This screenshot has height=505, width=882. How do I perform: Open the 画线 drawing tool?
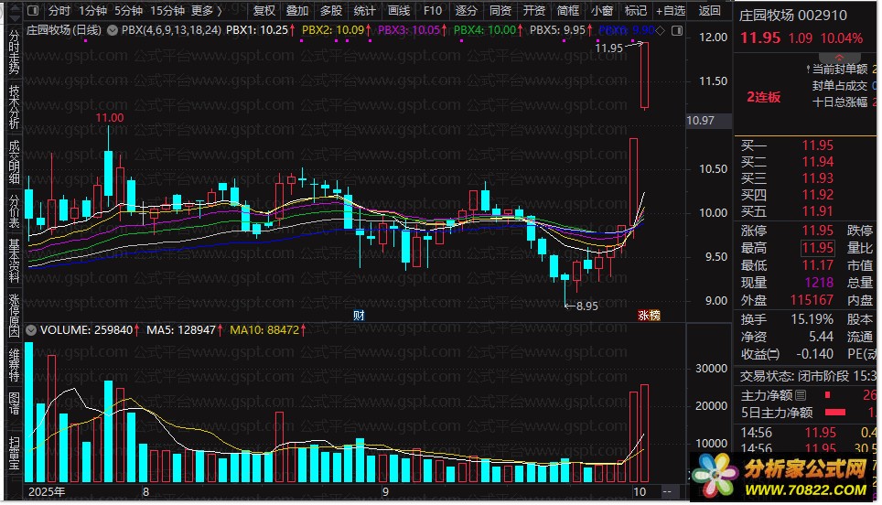tap(399, 11)
